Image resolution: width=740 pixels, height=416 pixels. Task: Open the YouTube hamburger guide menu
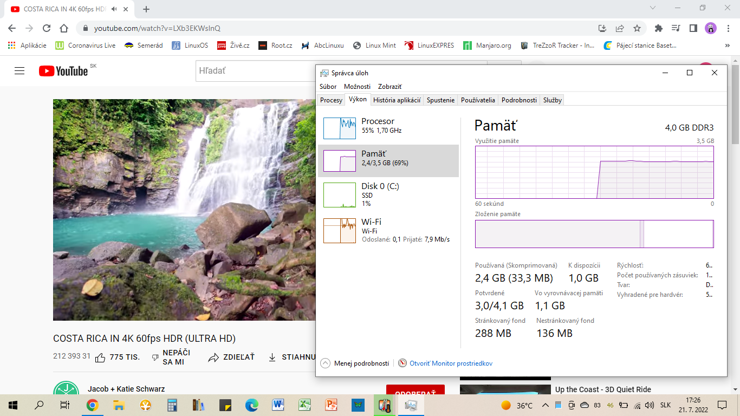(x=20, y=71)
